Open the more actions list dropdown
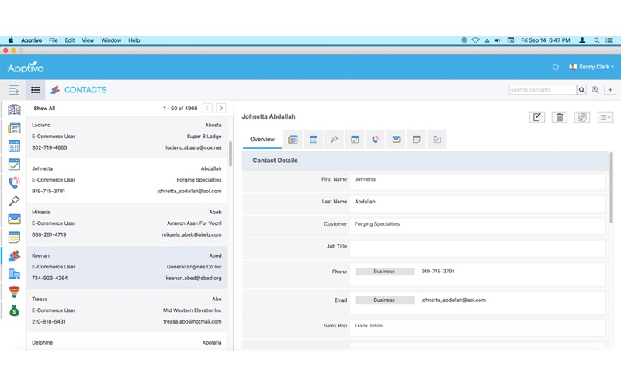 point(605,117)
